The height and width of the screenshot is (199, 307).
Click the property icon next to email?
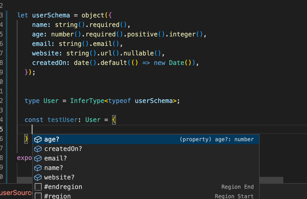38,158
